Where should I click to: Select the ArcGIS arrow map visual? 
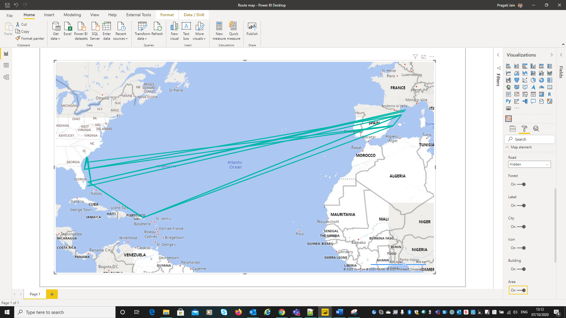pos(533,87)
